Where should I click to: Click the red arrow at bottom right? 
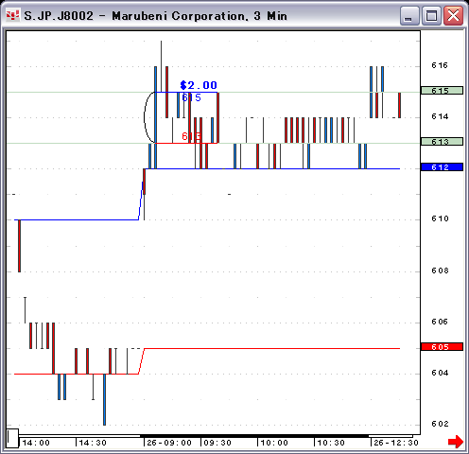(x=456, y=442)
